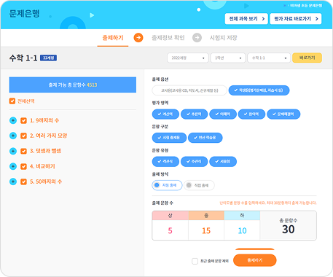Open 전체 과목 보기 button
This screenshot has height=277, width=333.
coord(246,19)
